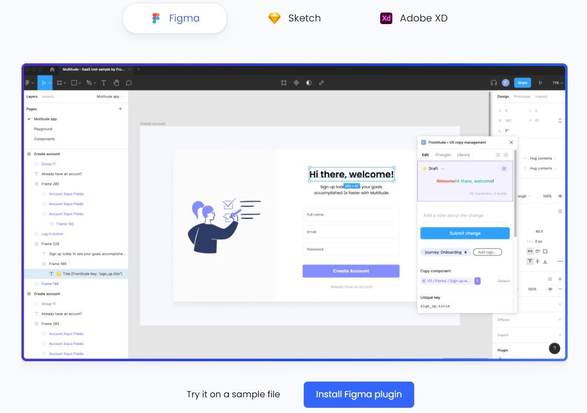
Task: Switch to the Assets tab
Action: click(48, 96)
